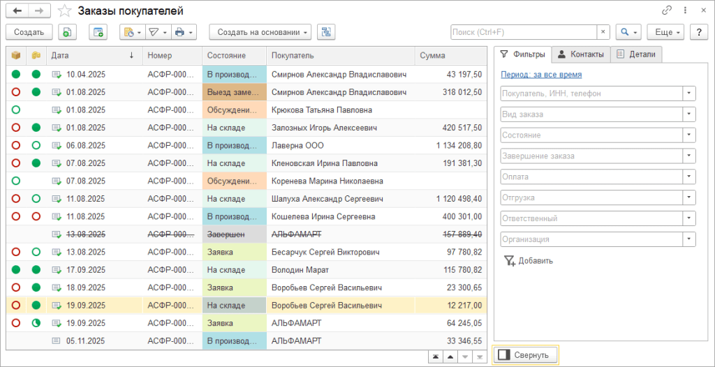Add Заказы покупателей to favorites with star
This screenshot has width=715, height=367.
[64, 10]
